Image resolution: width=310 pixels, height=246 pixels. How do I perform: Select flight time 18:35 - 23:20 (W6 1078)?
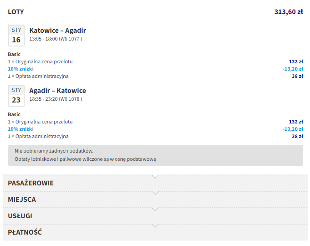[x=56, y=99]
